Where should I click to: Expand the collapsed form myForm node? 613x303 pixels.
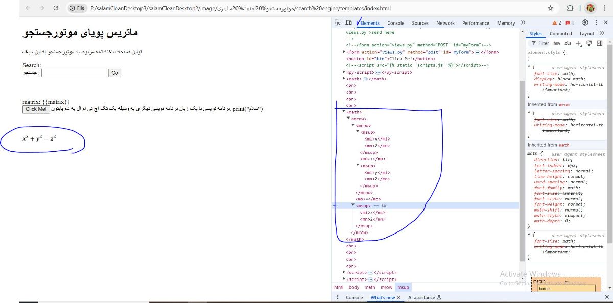pos(344,52)
